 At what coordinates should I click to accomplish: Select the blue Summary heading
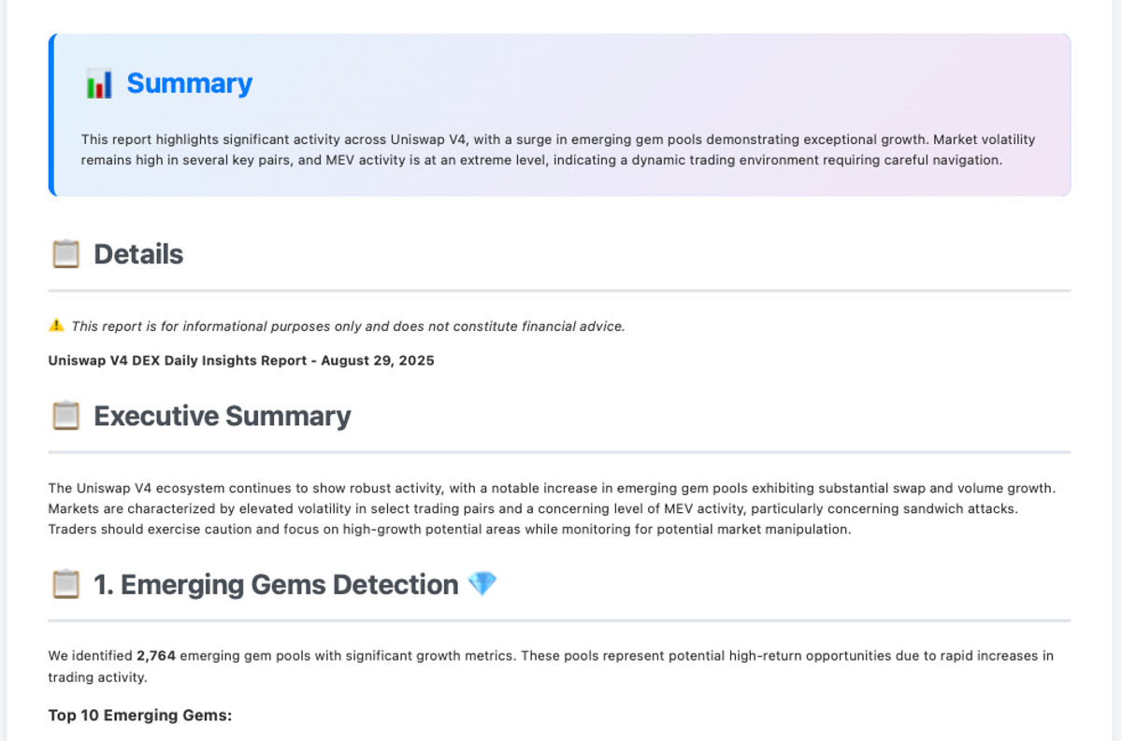(190, 83)
